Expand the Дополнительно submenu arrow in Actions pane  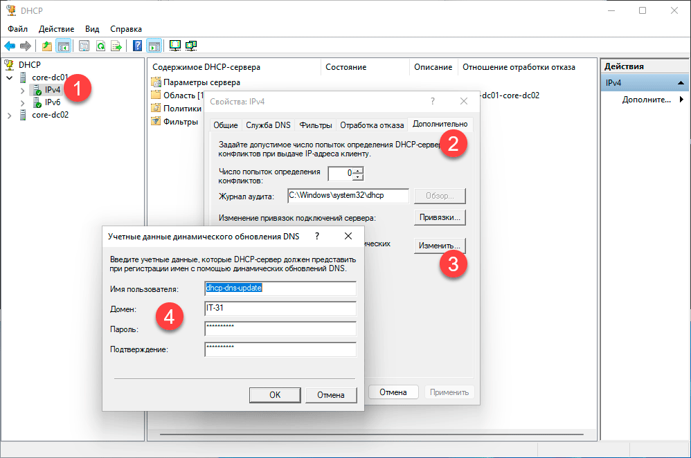tap(681, 100)
